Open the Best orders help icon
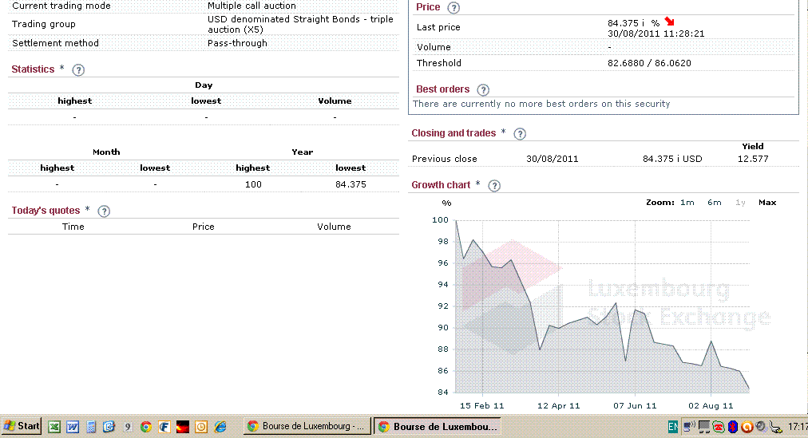Screen dimensions: 808x438 (x=483, y=90)
